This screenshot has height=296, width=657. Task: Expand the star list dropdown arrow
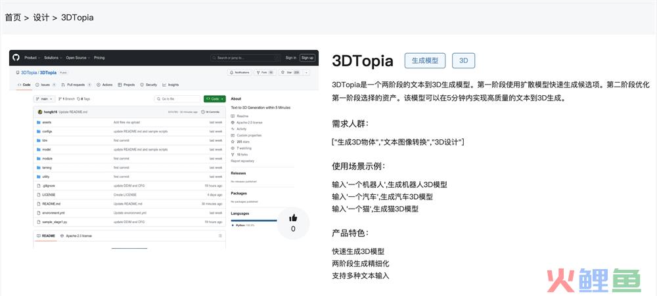click(x=307, y=72)
